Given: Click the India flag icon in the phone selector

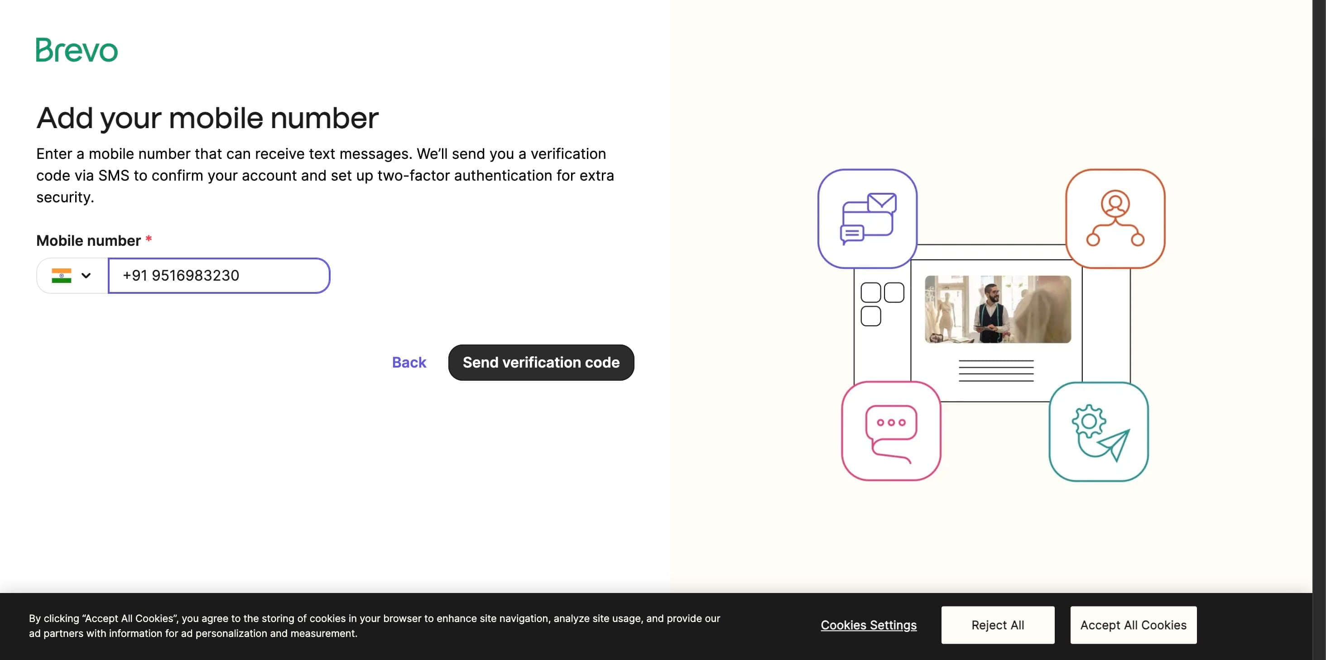Looking at the screenshot, I should click(62, 276).
